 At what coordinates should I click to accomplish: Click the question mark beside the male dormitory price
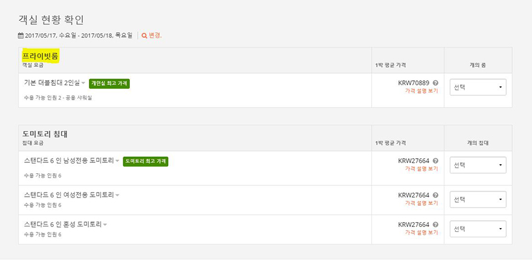[x=436, y=161]
